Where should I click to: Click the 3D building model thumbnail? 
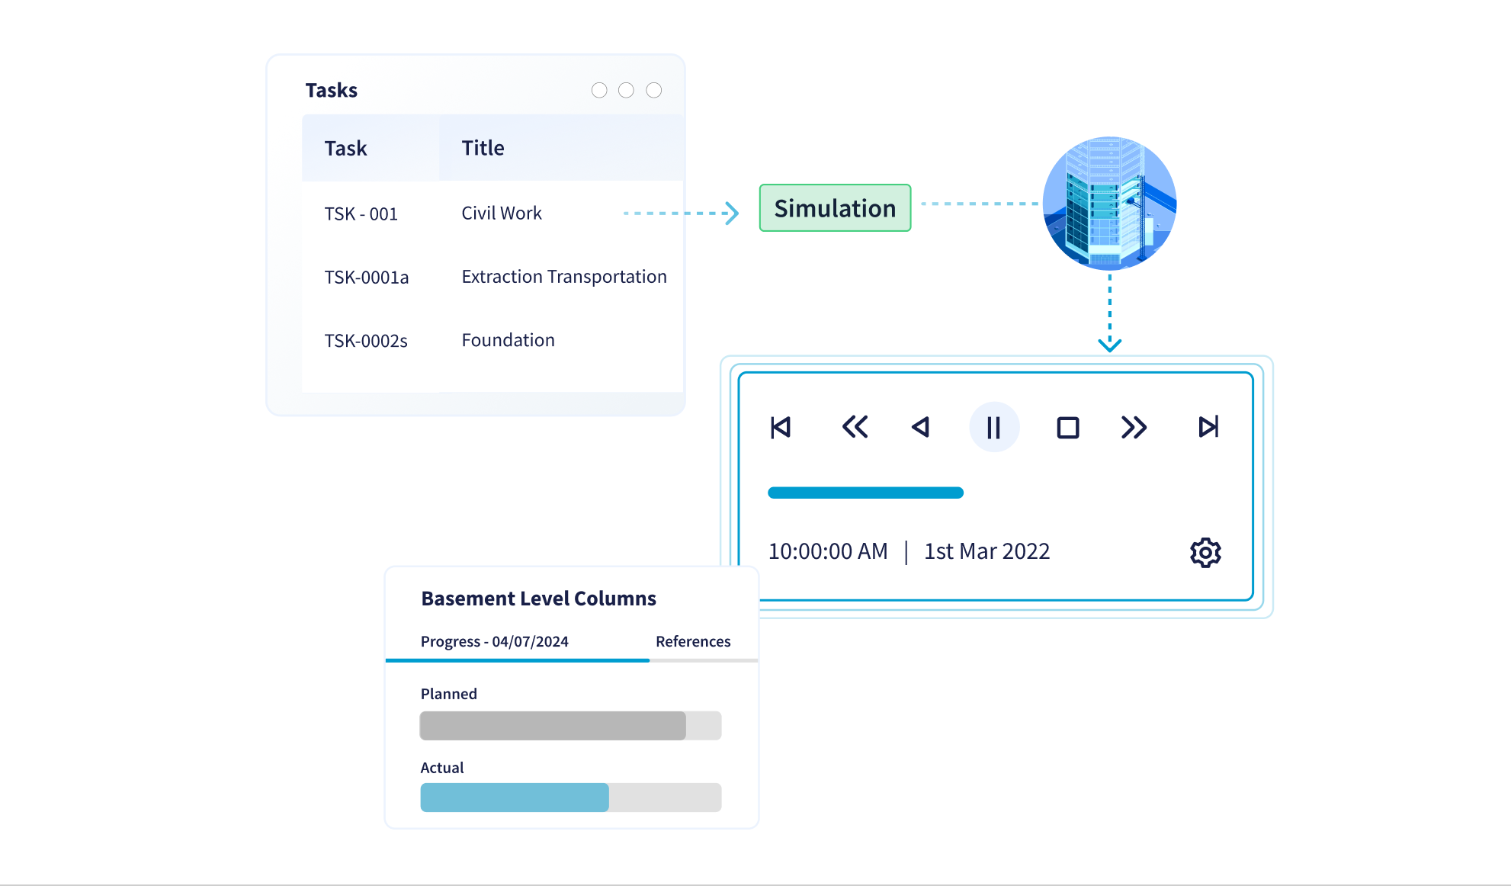pos(1109,204)
